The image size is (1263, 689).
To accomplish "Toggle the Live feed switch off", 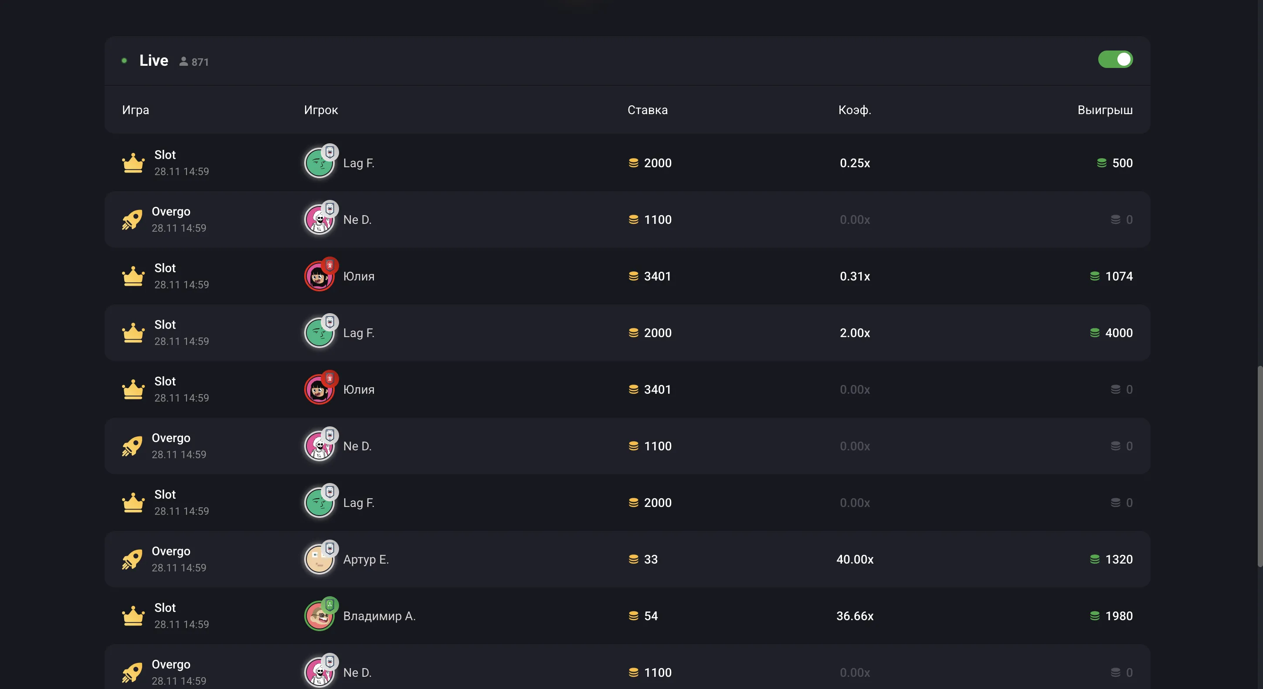I will click(1115, 60).
